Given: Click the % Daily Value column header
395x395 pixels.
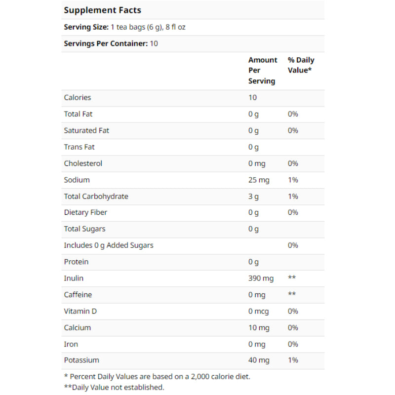Looking at the screenshot, I should pyautogui.click(x=301, y=65).
